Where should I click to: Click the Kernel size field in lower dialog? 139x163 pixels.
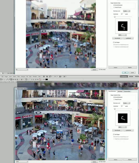tap(123, 106)
